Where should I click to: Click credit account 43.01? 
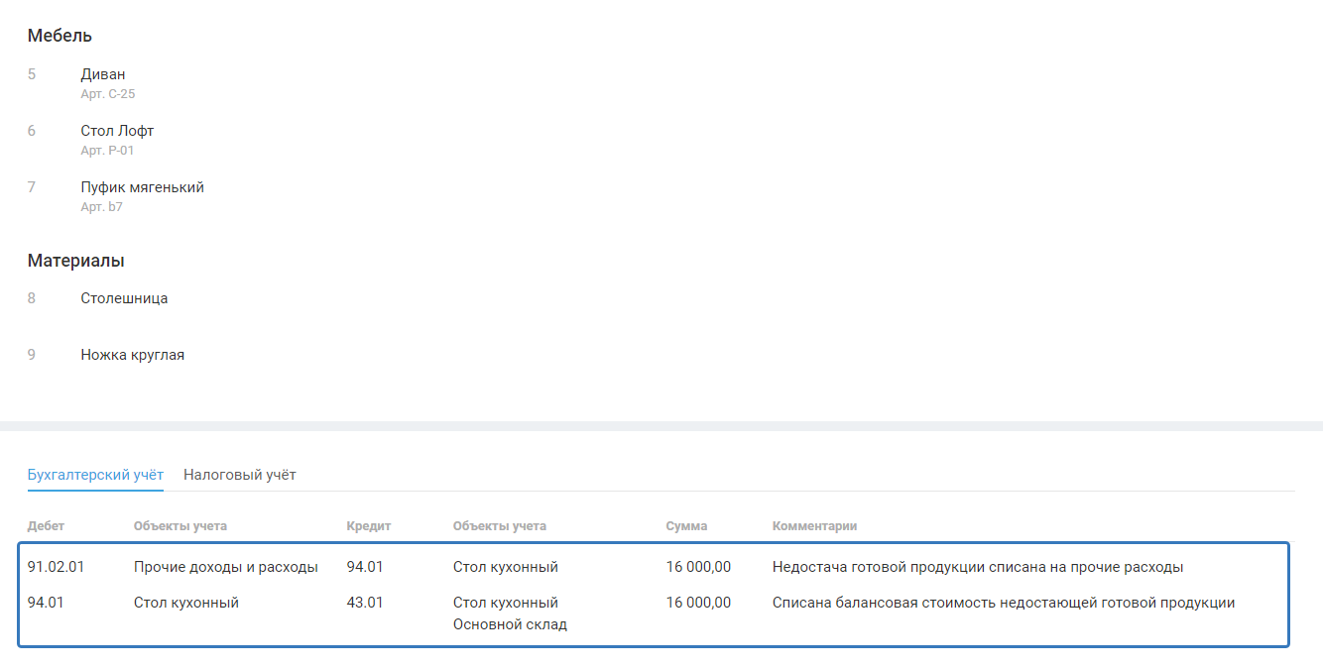click(365, 602)
